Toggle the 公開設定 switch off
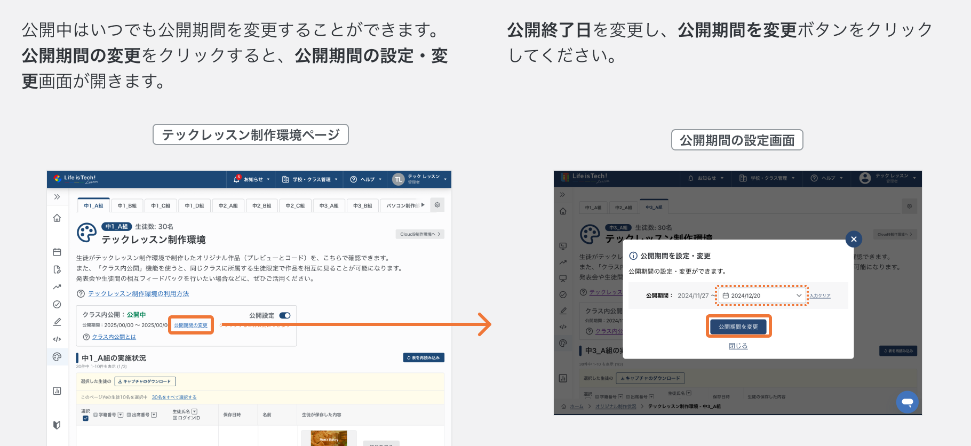The image size is (971, 446). tap(285, 315)
